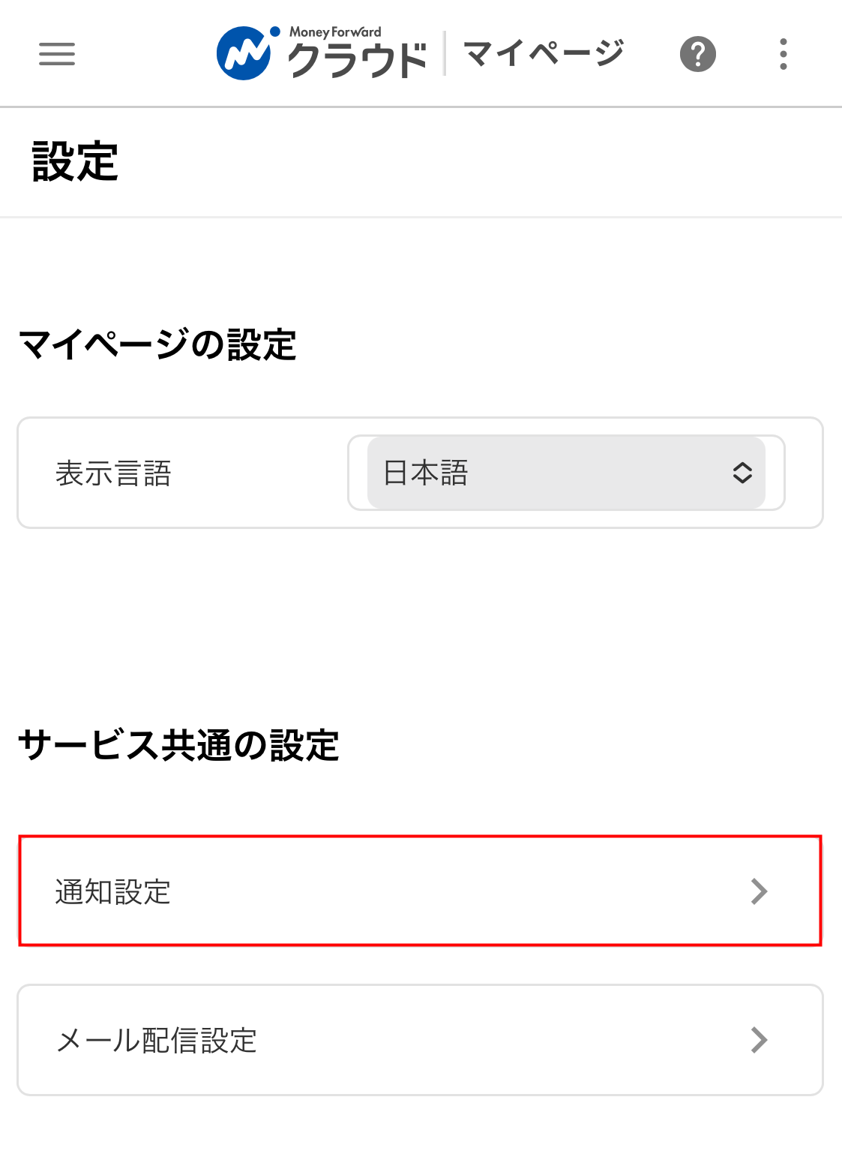This screenshot has height=1154, width=842.
Task: Click the up-down arrows on language selector
Action: pyautogui.click(x=742, y=473)
